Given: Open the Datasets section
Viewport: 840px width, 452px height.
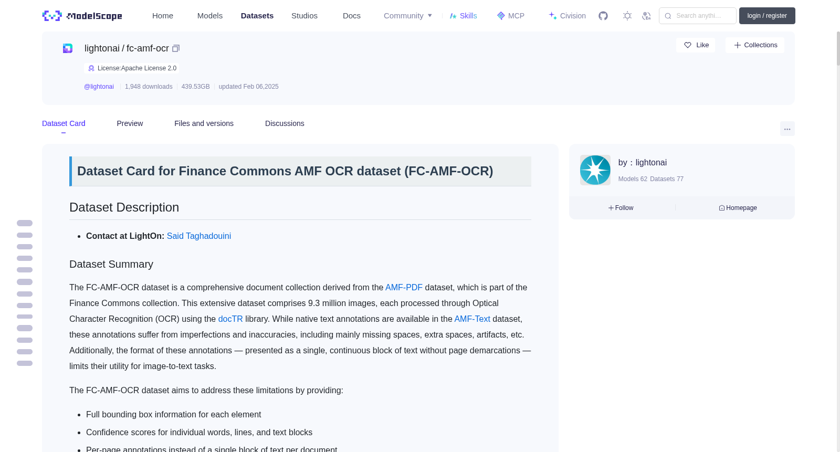Looking at the screenshot, I should (x=257, y=16).
